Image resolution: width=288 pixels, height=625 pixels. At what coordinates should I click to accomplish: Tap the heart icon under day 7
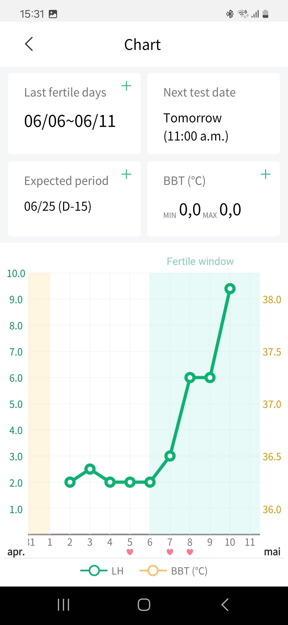coord(170,552)
